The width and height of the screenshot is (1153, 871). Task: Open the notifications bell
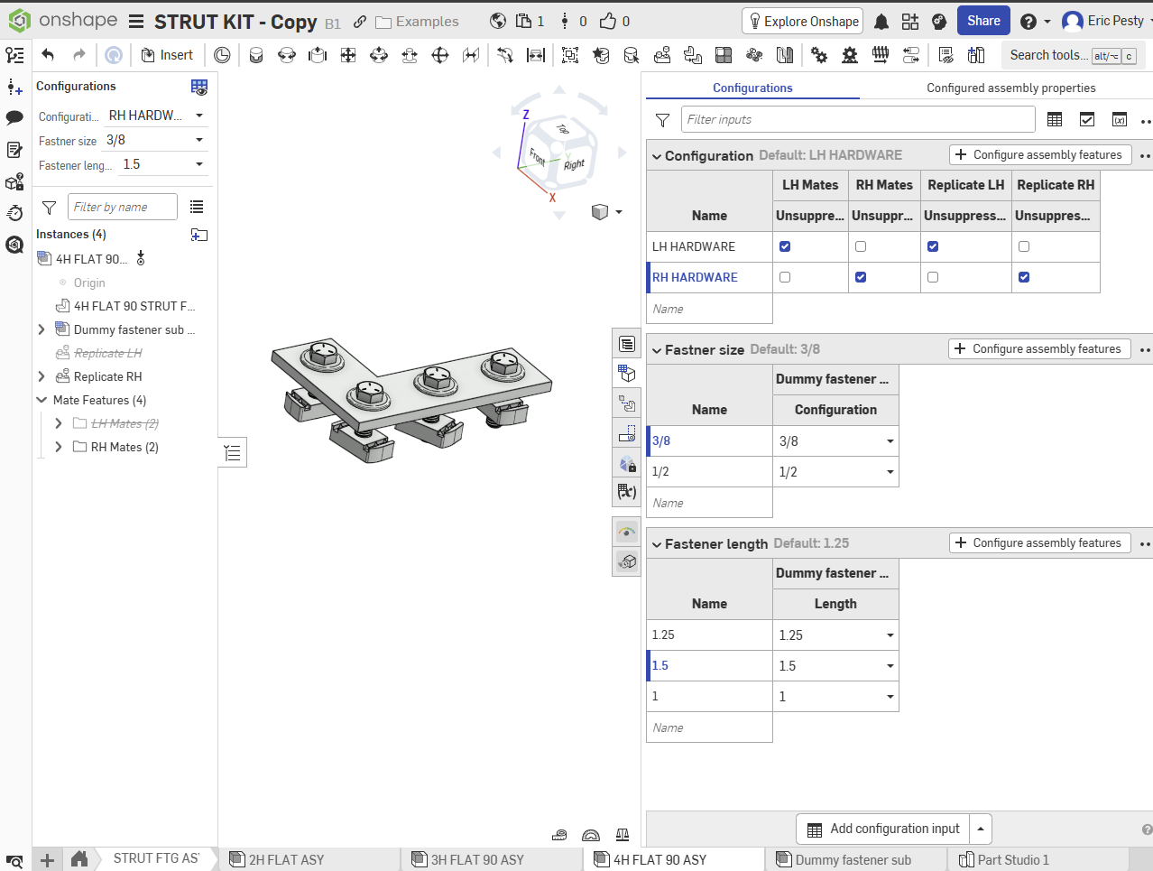click(881, 22)
